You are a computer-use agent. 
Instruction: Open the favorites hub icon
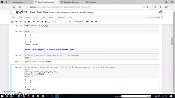click(x=155, y=7)
